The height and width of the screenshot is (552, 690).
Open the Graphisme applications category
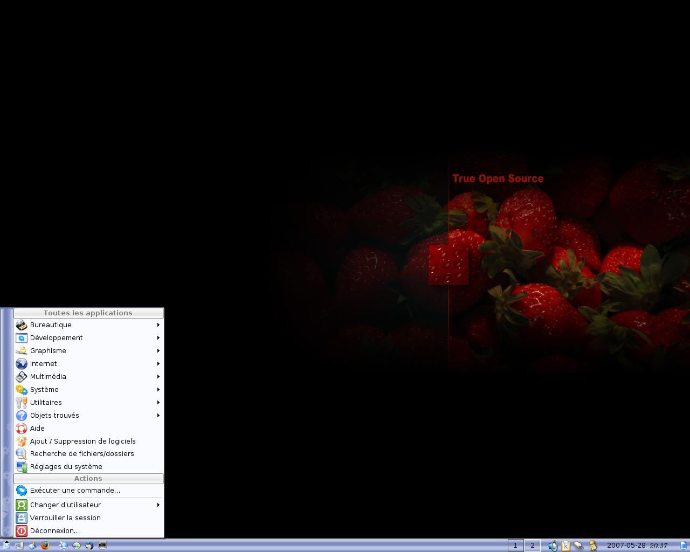(x=88, y=351)
